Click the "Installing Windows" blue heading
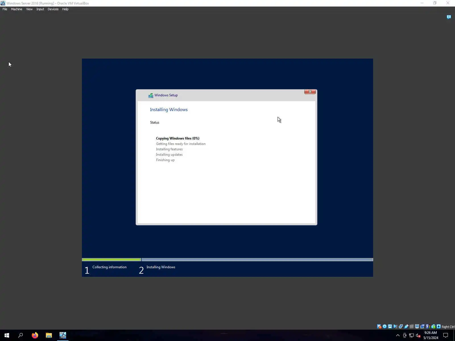Image resolution: width=455 pixels, height=341 pixels. click(x=169, y=110)
